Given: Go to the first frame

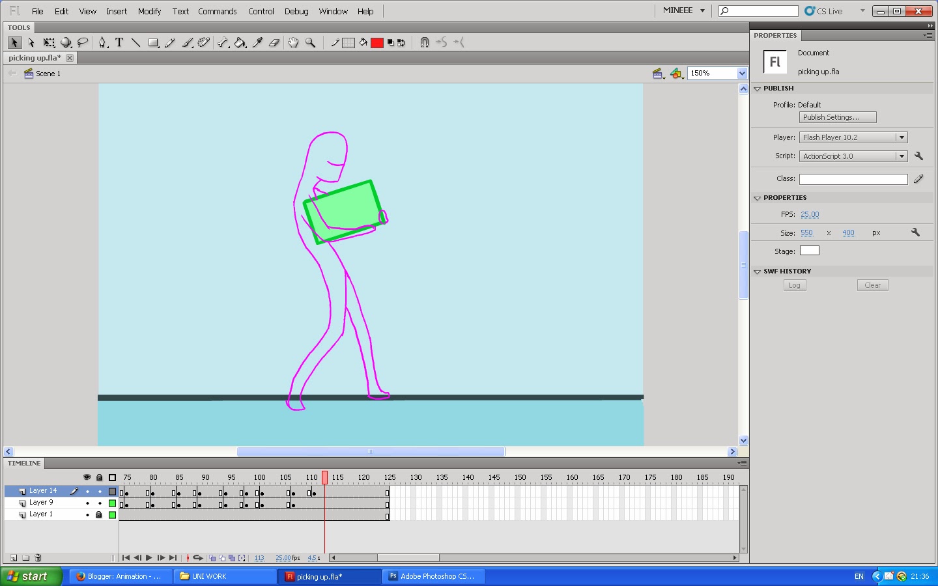Looking at the screenshot, I should pos(126,558).
